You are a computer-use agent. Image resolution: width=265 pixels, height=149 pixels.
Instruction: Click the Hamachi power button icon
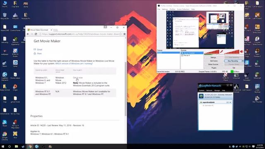[x=201, y=96]
